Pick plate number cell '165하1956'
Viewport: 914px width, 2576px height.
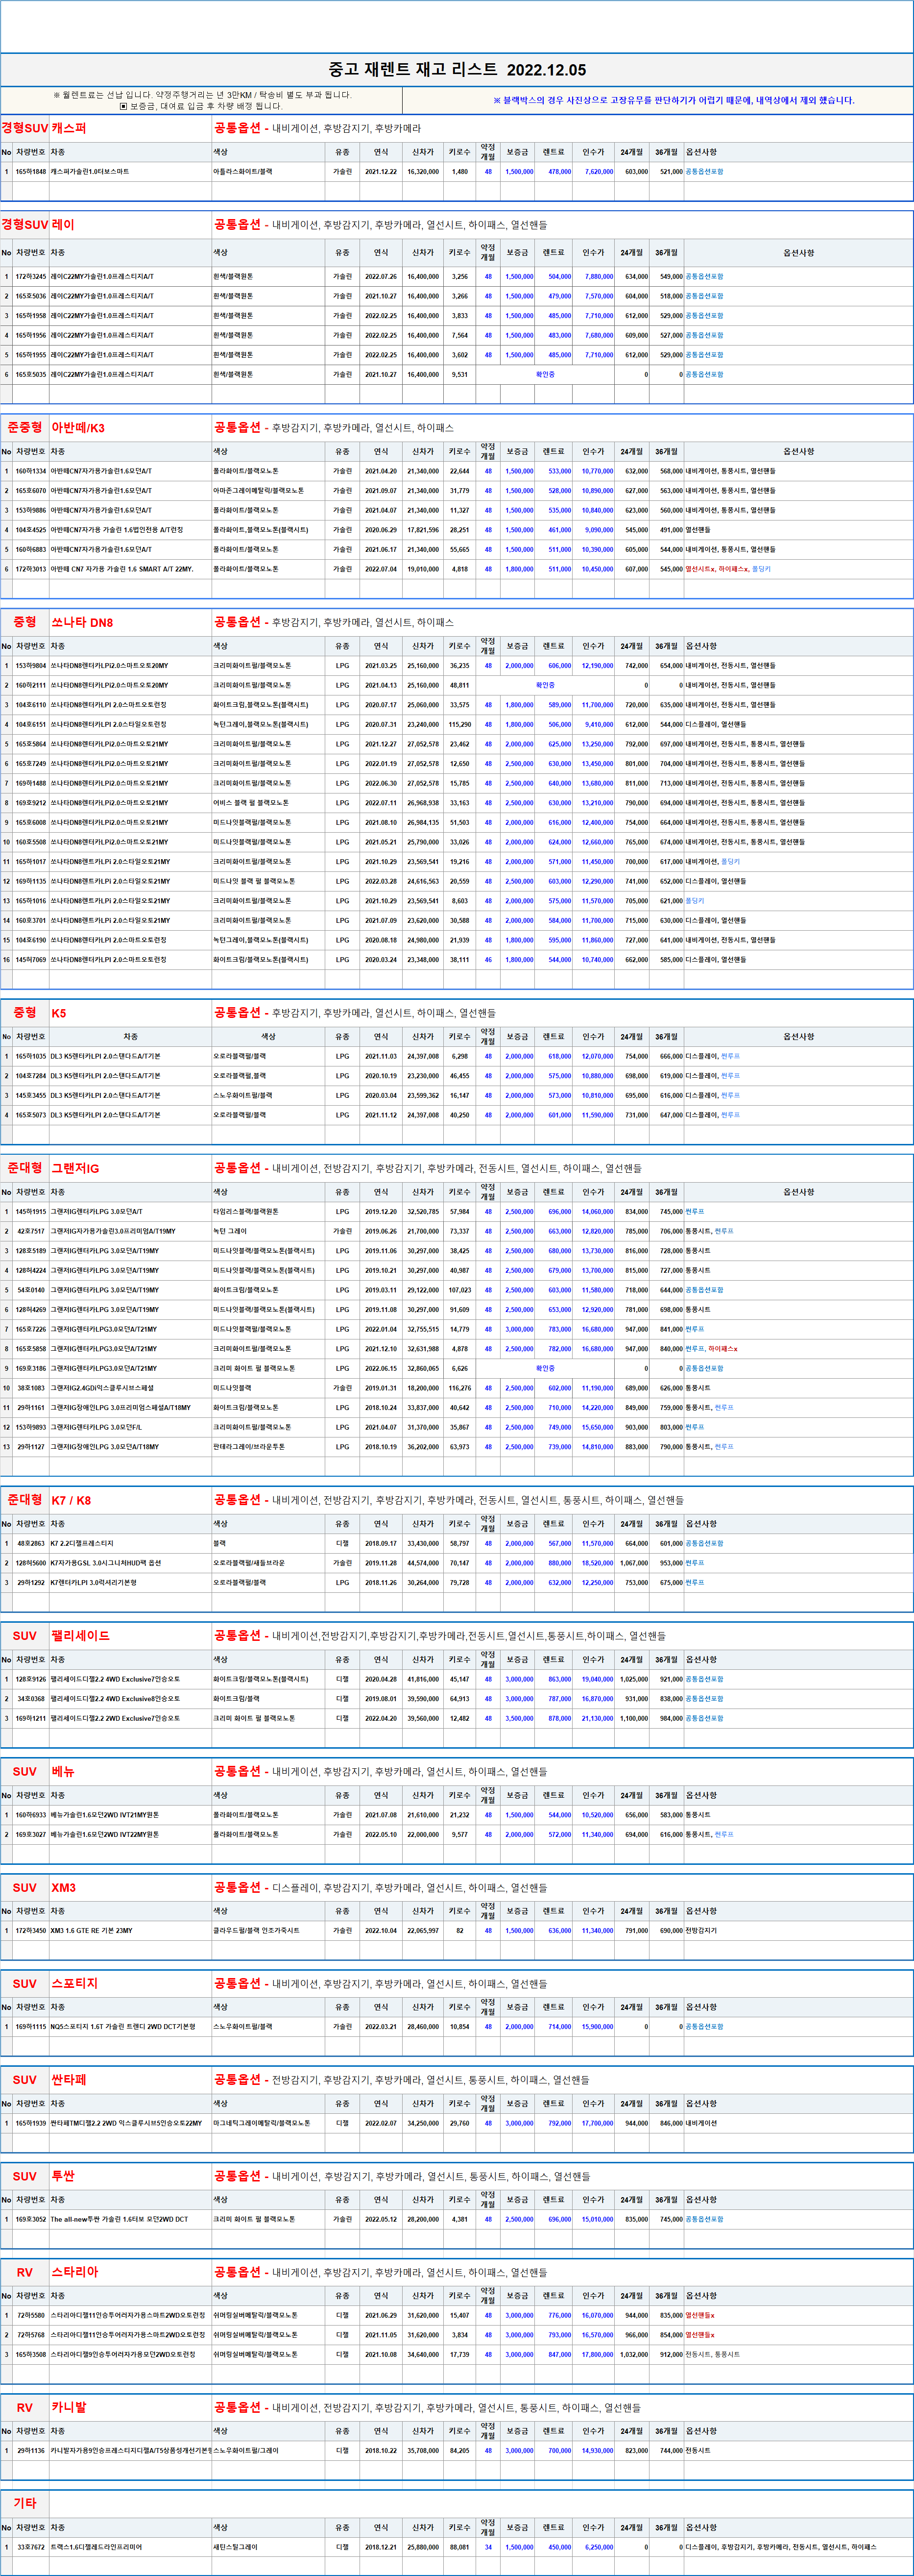pyautogui.click(x=31, y=335)
